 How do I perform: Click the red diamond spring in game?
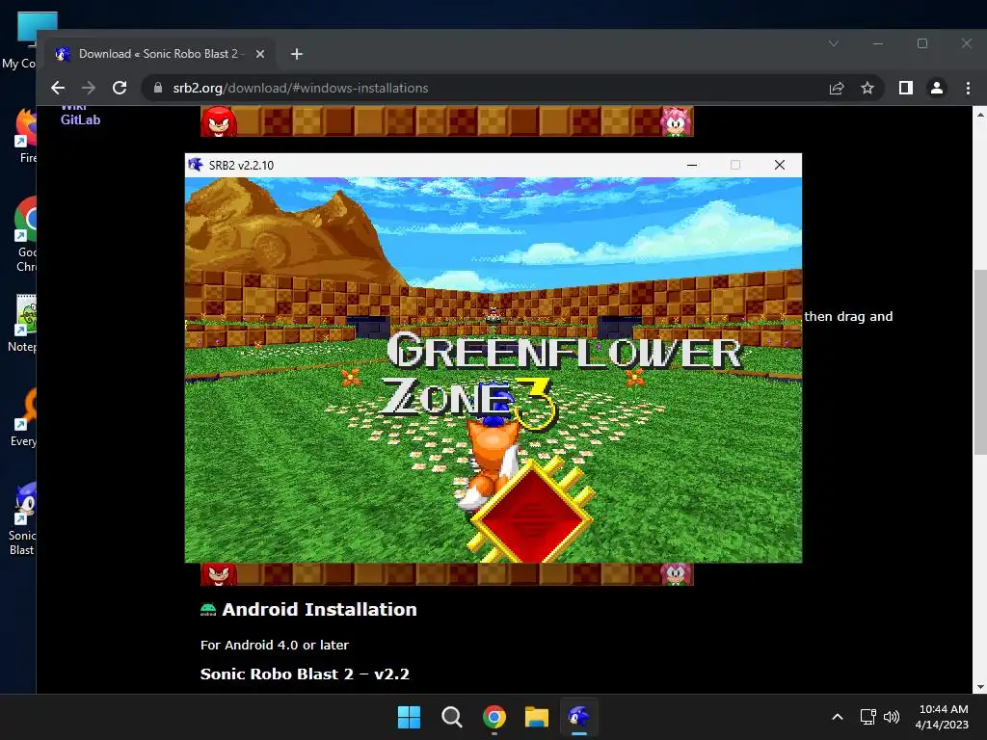coord(532,513)
